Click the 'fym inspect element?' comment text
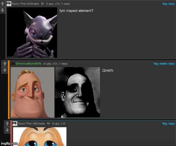The height and width of the screenshot is (146, 176). point(76,11)
